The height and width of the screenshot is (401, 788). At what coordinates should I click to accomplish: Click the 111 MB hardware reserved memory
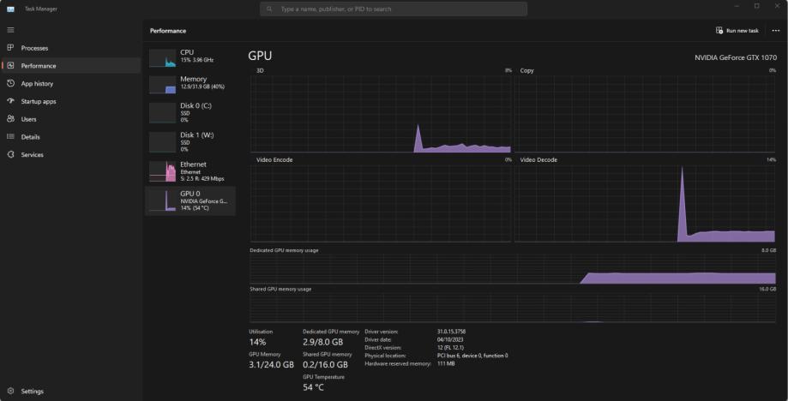(446, 363)
